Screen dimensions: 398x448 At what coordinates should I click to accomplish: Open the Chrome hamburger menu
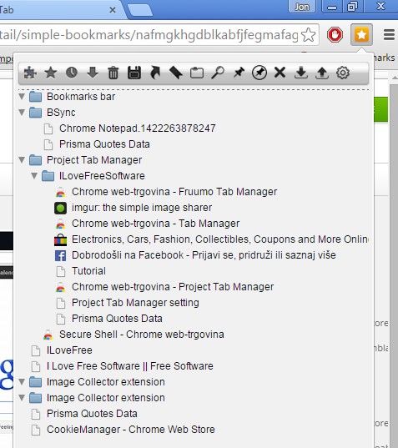click(x=389, y=35)
